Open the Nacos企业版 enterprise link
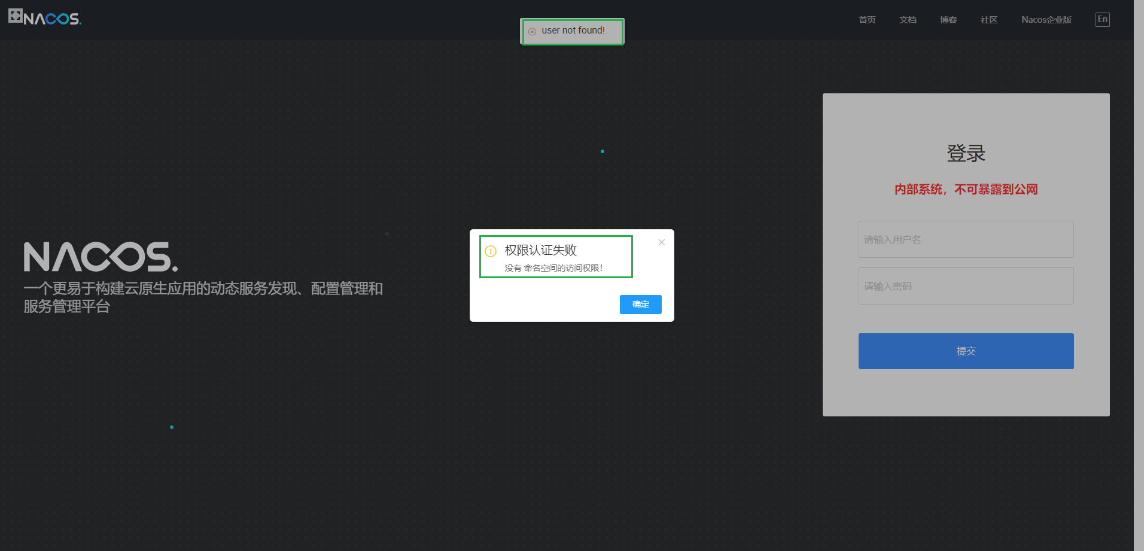 (x=1046, y=20)
